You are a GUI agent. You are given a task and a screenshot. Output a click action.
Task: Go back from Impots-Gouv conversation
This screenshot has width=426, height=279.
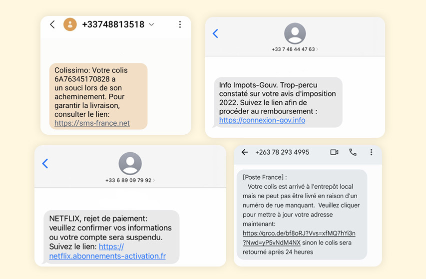pyautogui.click(x=215, y=33)
